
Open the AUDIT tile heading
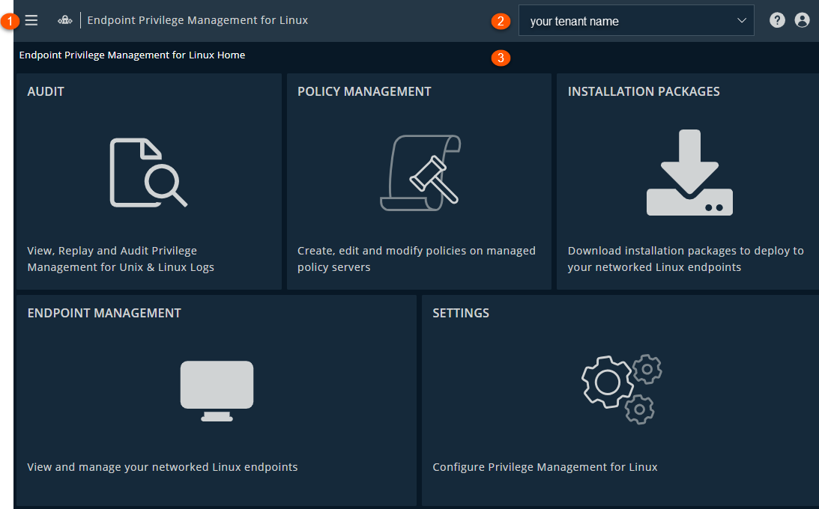pyautogui.click(x=46, y=92)
